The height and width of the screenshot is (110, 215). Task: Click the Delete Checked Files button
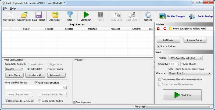pyautogui.click(x=53, y=94)
